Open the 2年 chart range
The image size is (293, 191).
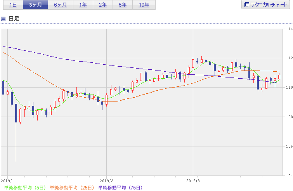click(x=103, y=5)
